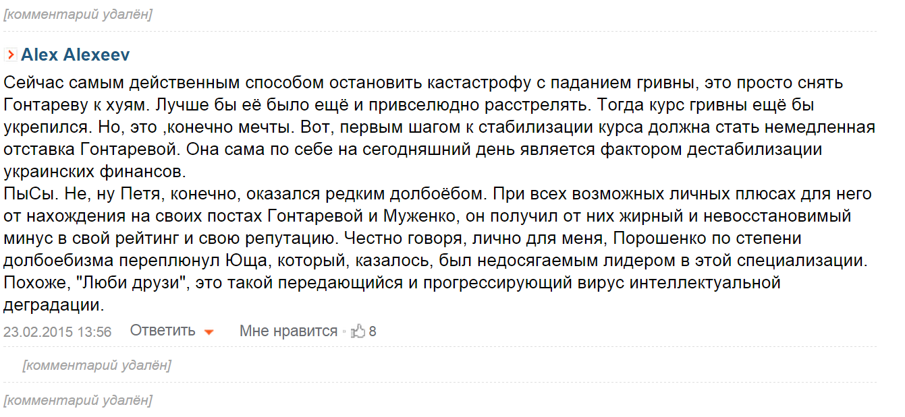
Task: Click the indented deleted comment placeholder
Action: click(x=97, y=365)
